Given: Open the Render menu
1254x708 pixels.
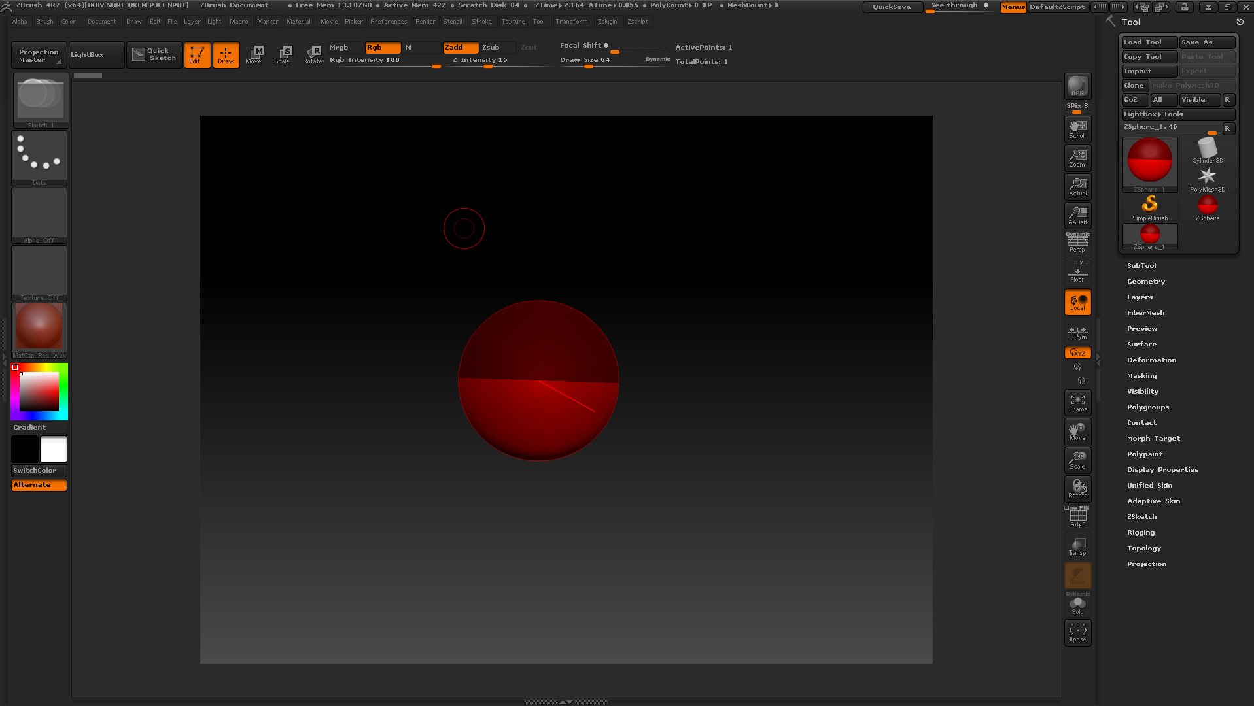Looking at the screenshot, I should tap(425, 22).
